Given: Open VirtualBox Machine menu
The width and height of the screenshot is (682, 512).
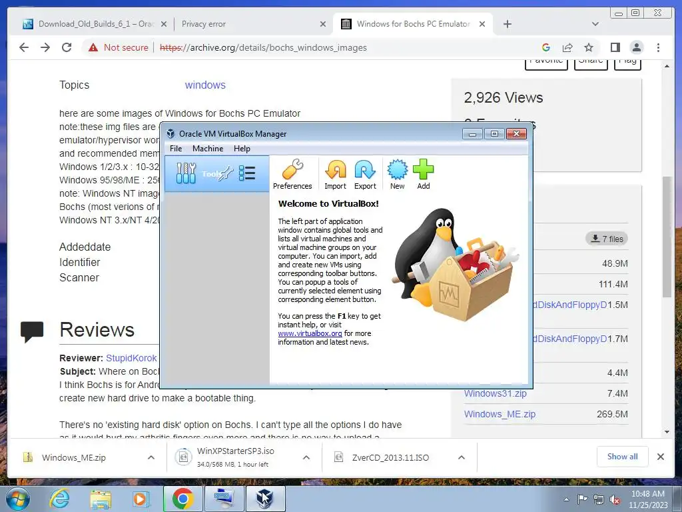Looking at the screenshot, I should (208, 149).
